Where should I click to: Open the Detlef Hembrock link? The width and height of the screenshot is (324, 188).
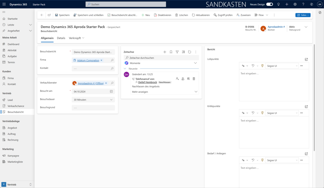click(x=147, y=82)
